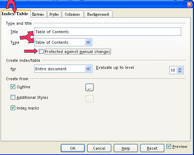
Task: Close the dialog with the red X
Action: point(190,5)
